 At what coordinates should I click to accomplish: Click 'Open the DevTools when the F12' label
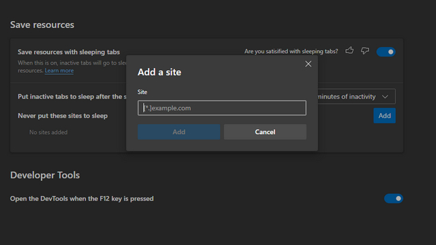pos(82,199)
